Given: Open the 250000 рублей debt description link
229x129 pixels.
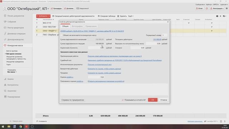Looking at the screenshot, I should tap(92, 31).
